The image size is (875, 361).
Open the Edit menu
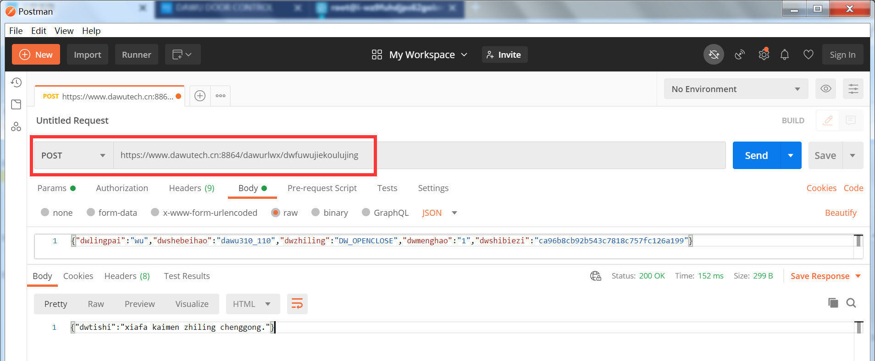coord(39,31)
